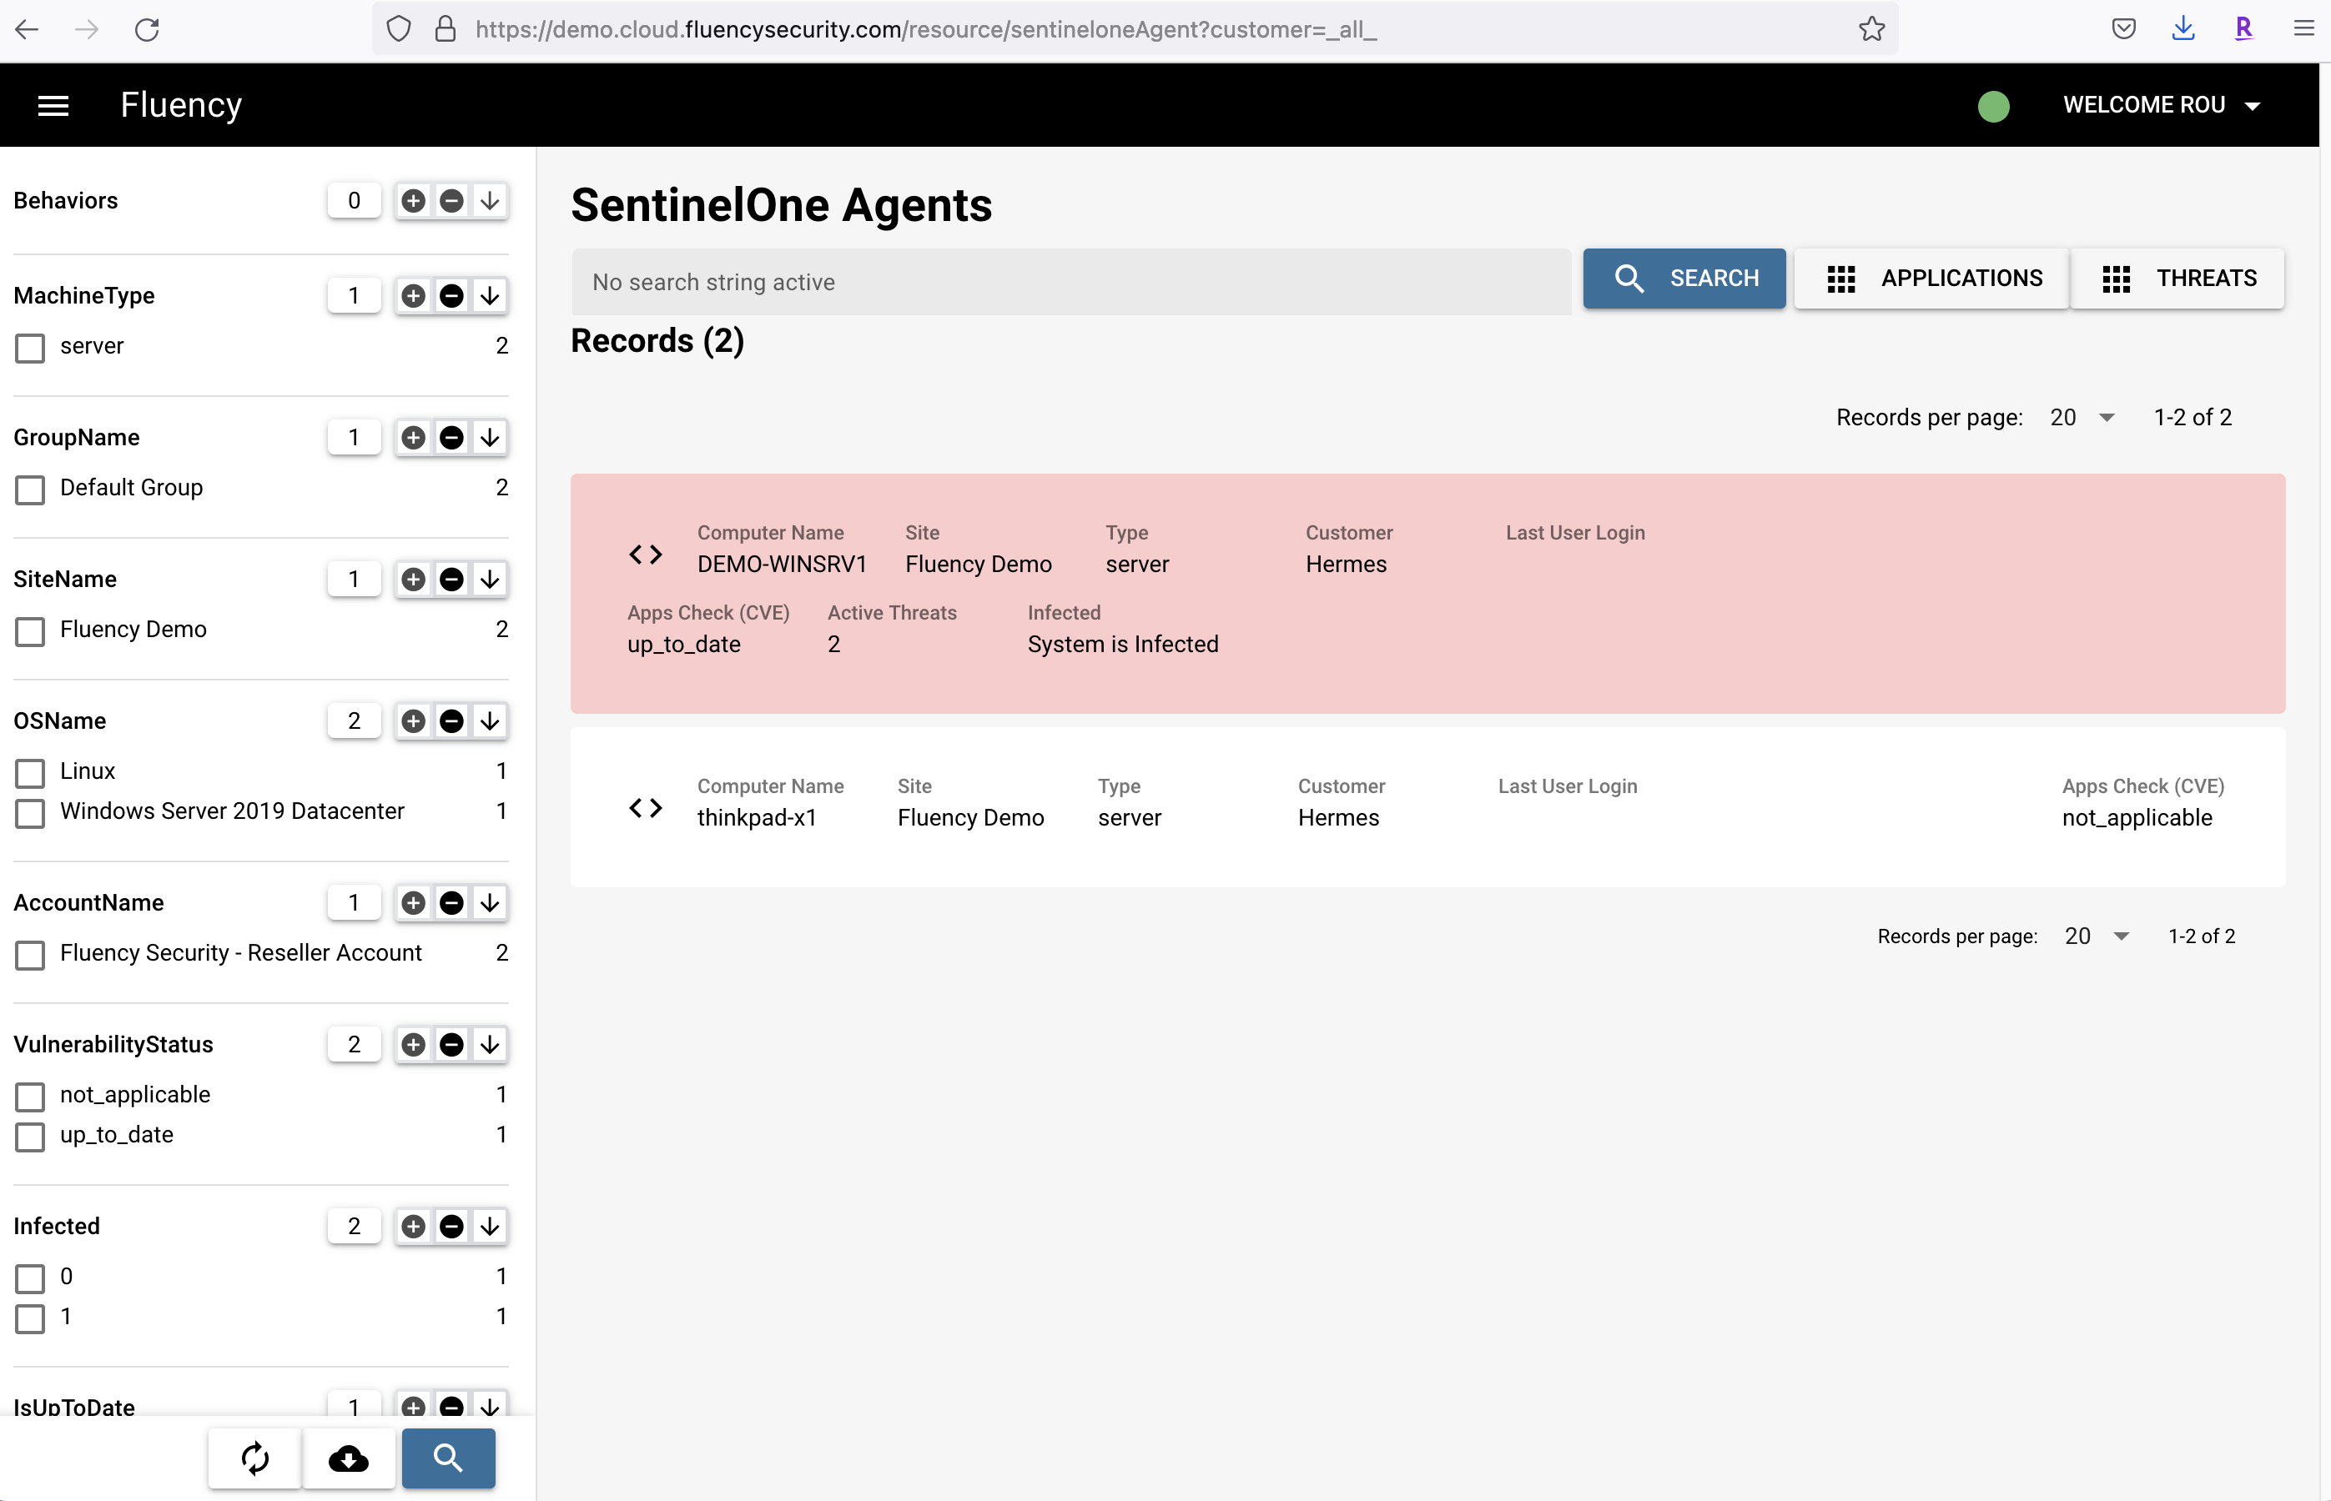Click the plus icon for OSName facet

(413, 721)
